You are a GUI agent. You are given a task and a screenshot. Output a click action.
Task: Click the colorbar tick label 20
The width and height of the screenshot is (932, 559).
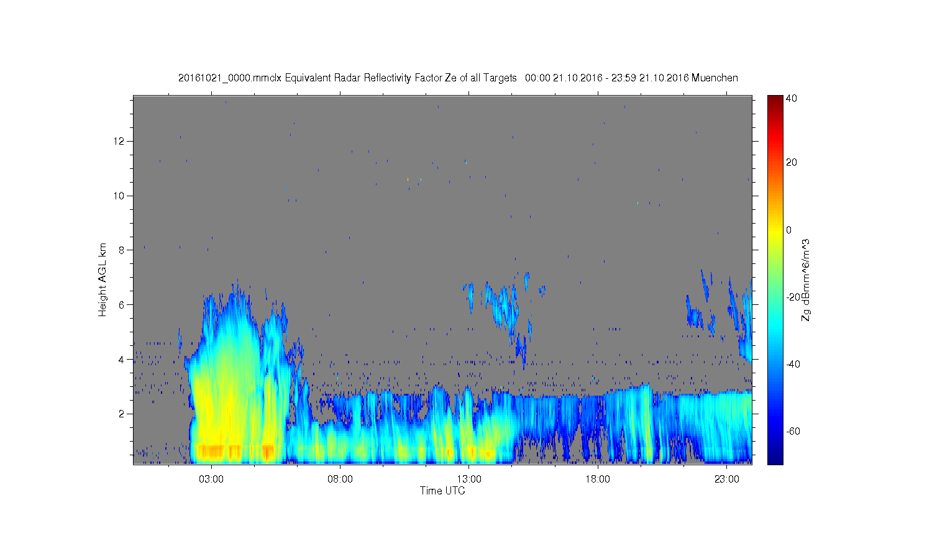792,163
